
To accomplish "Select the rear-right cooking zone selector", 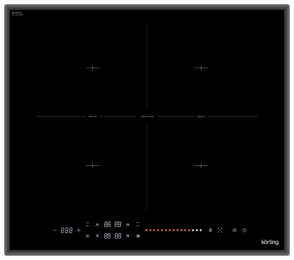I will click(128, 224).
